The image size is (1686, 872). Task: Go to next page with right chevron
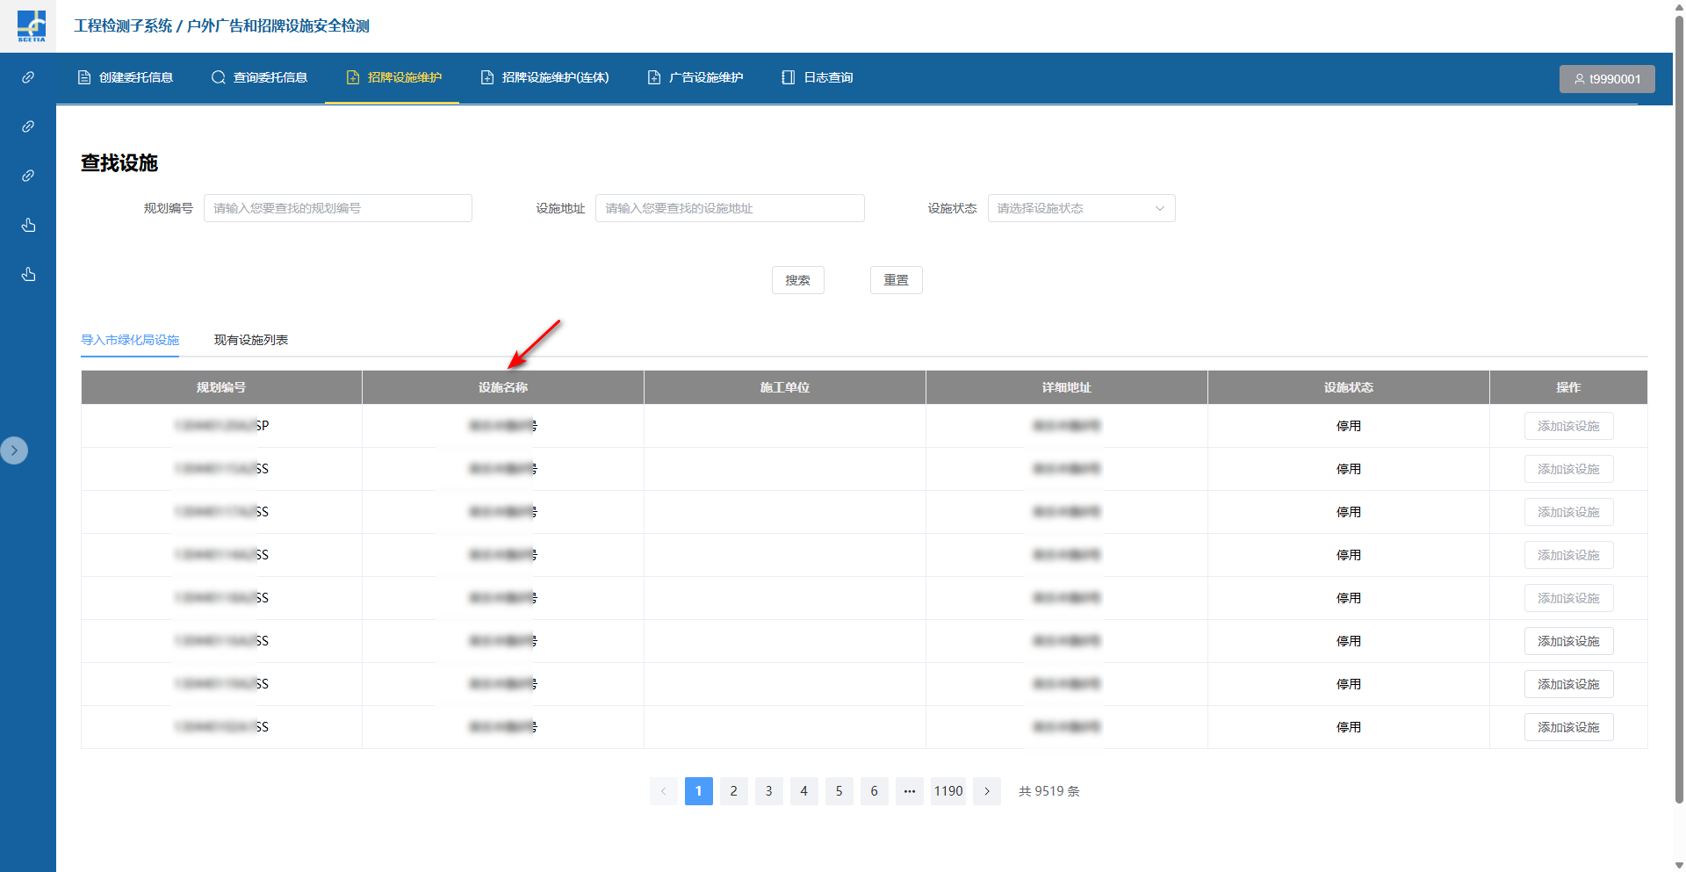click(x=987, y=791)
